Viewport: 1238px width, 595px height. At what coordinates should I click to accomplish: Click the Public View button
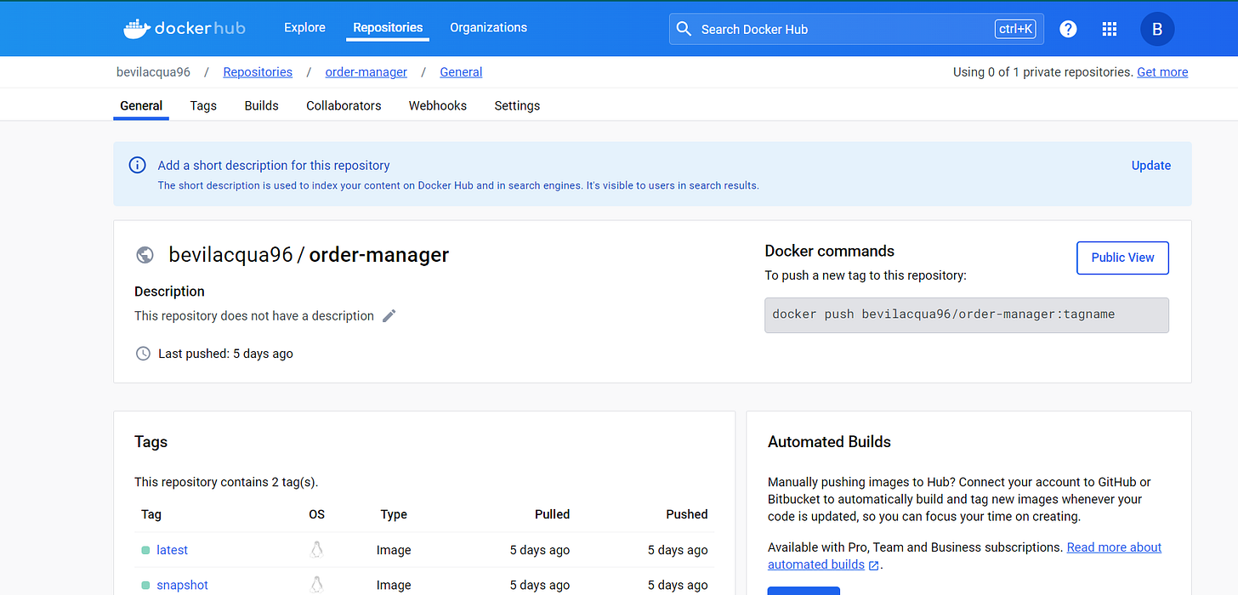click(x=1122, y=258)
